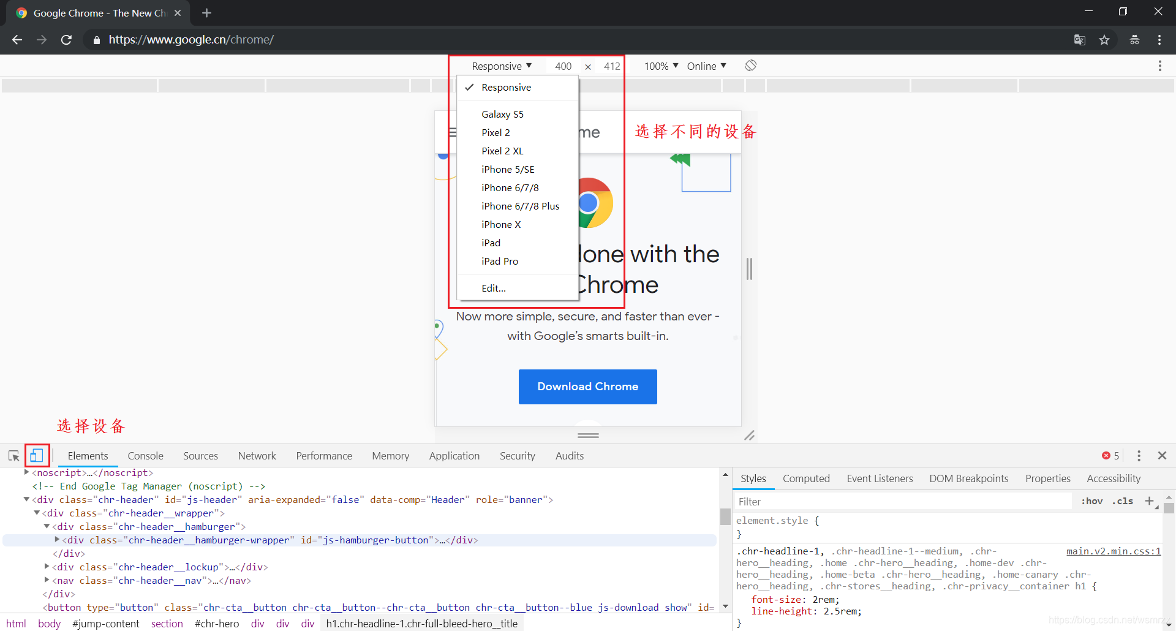Select Responsive in the device list

518,88
